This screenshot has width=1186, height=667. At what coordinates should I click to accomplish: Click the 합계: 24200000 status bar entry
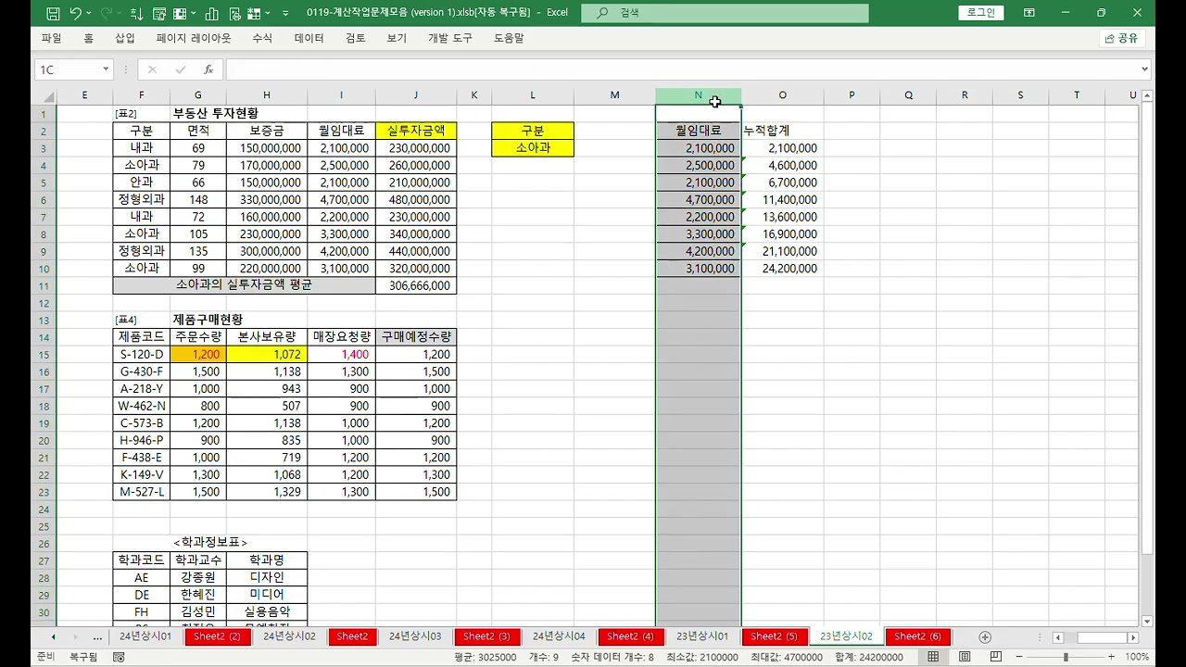(x=869, y=657)
